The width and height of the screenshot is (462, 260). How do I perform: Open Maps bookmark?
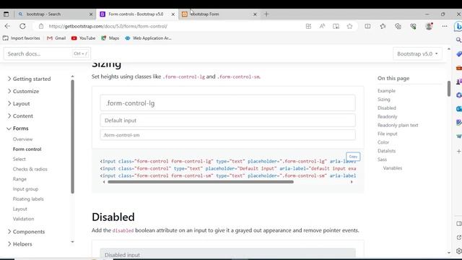[110, 38]
